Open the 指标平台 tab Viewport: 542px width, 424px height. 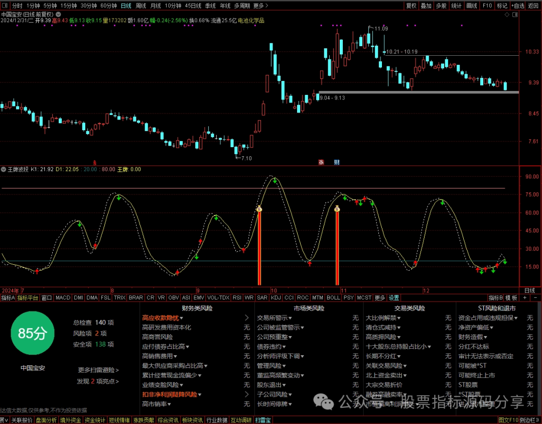coord(28,298)
